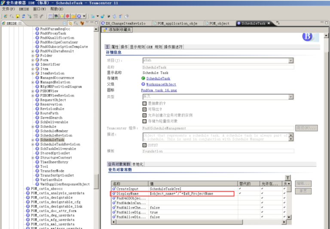Open the toolbar dropdown arrow after B icon
Image resolution: width=330 pixels, height=229 pixels.
[x=84, y=16]
